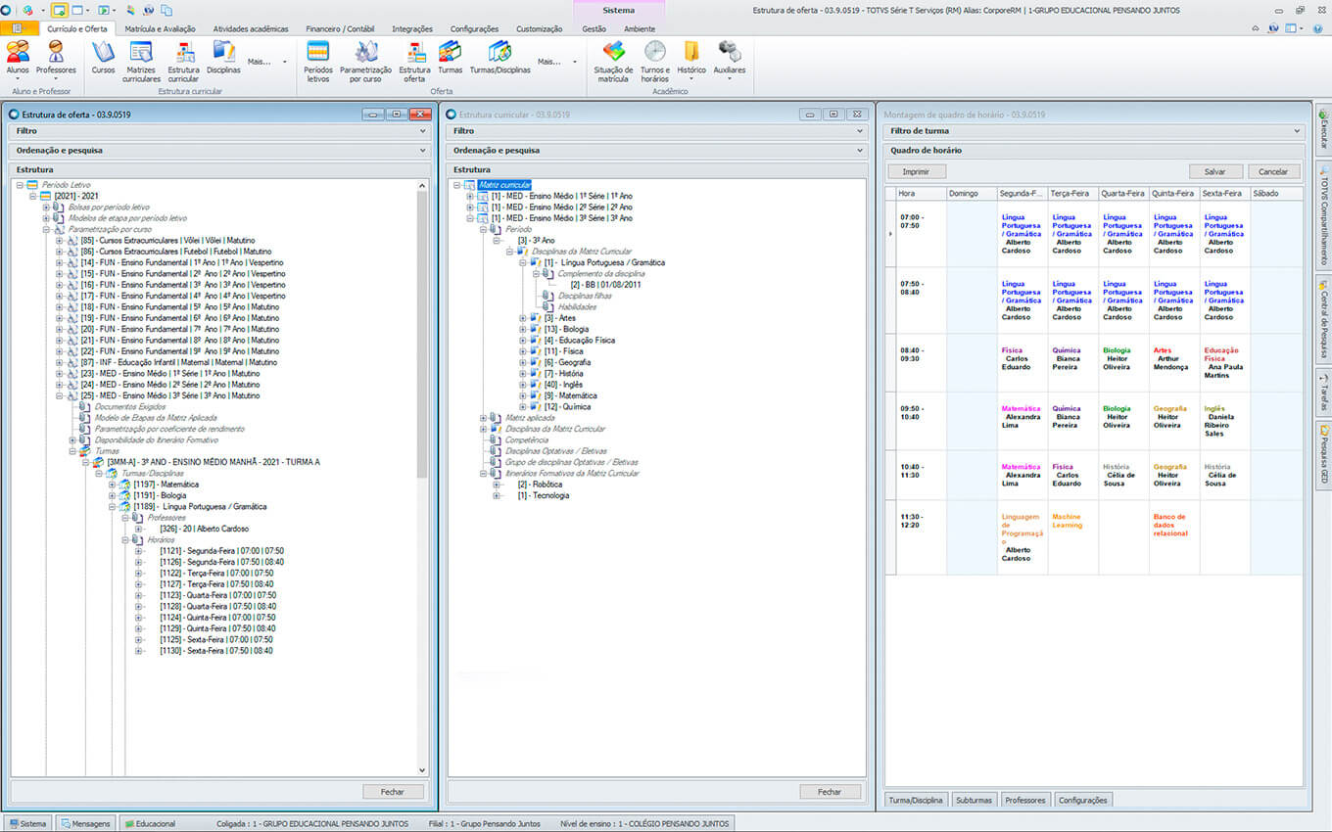The height and width of the screenshot is (832, 1332).
Task: Expand the [3] Artes discipline node
Action: tap(523, 318)
